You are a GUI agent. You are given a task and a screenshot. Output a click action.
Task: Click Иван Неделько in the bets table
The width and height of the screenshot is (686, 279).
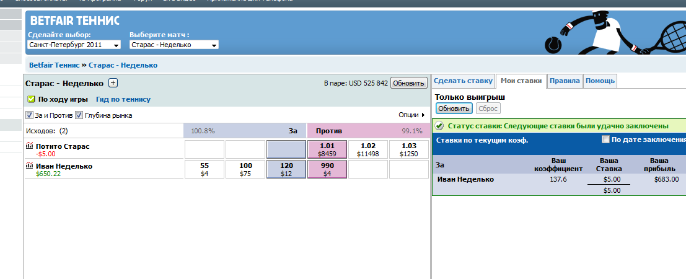point(465,179)
